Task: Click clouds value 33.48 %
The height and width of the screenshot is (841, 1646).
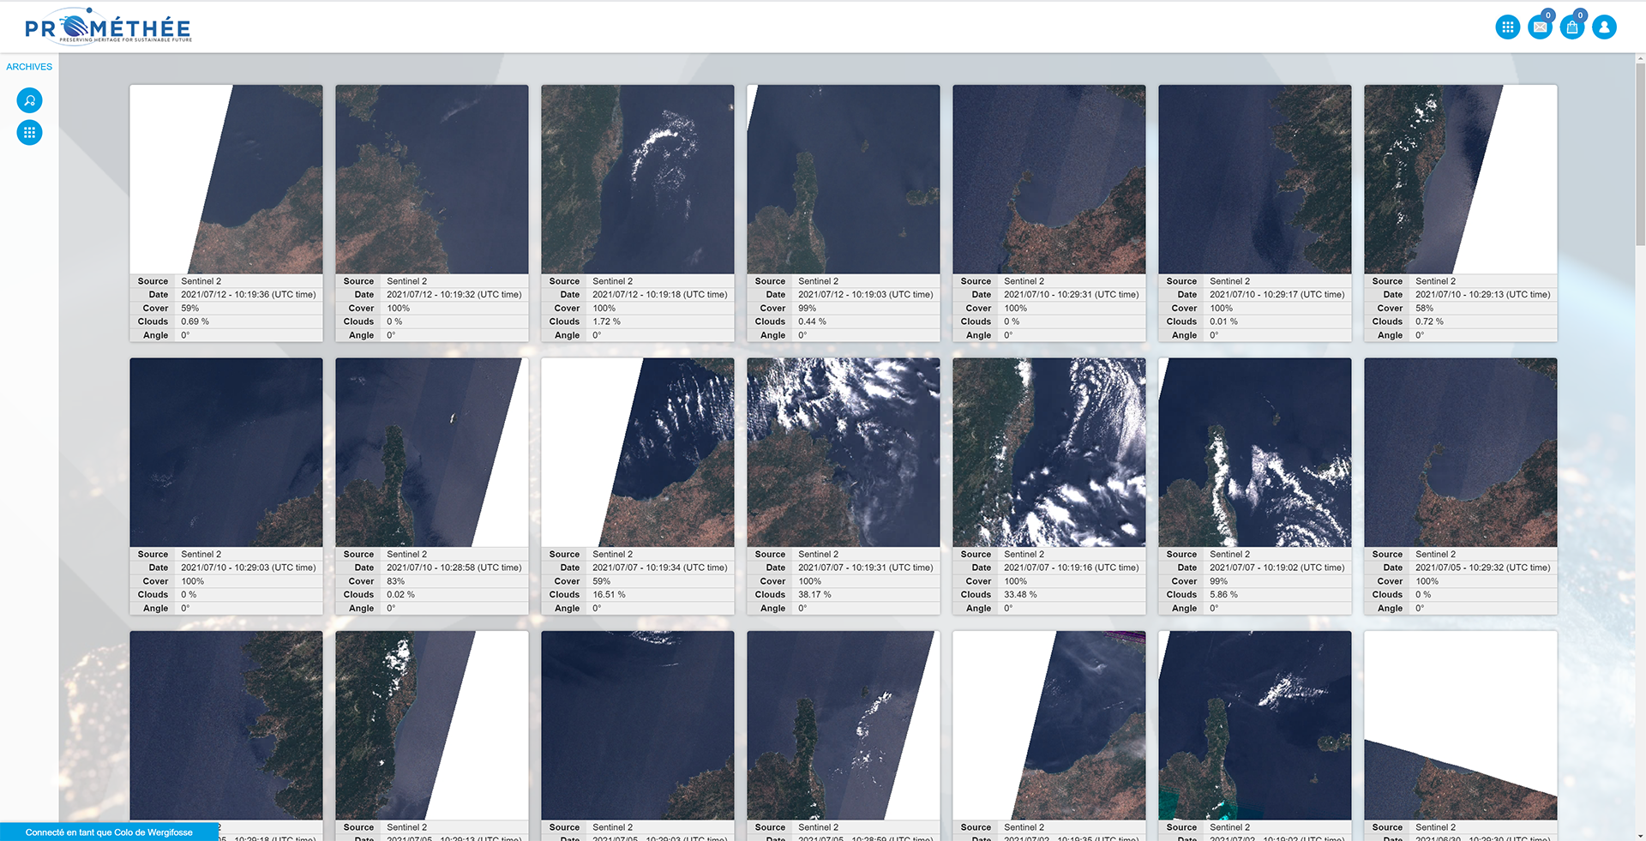Action: pos(1021,595)
